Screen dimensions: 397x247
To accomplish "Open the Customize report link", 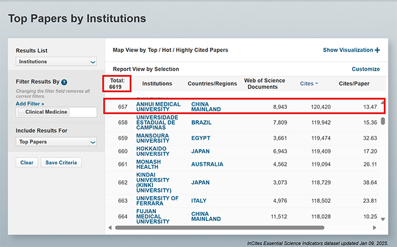I will tap(365, 69).
